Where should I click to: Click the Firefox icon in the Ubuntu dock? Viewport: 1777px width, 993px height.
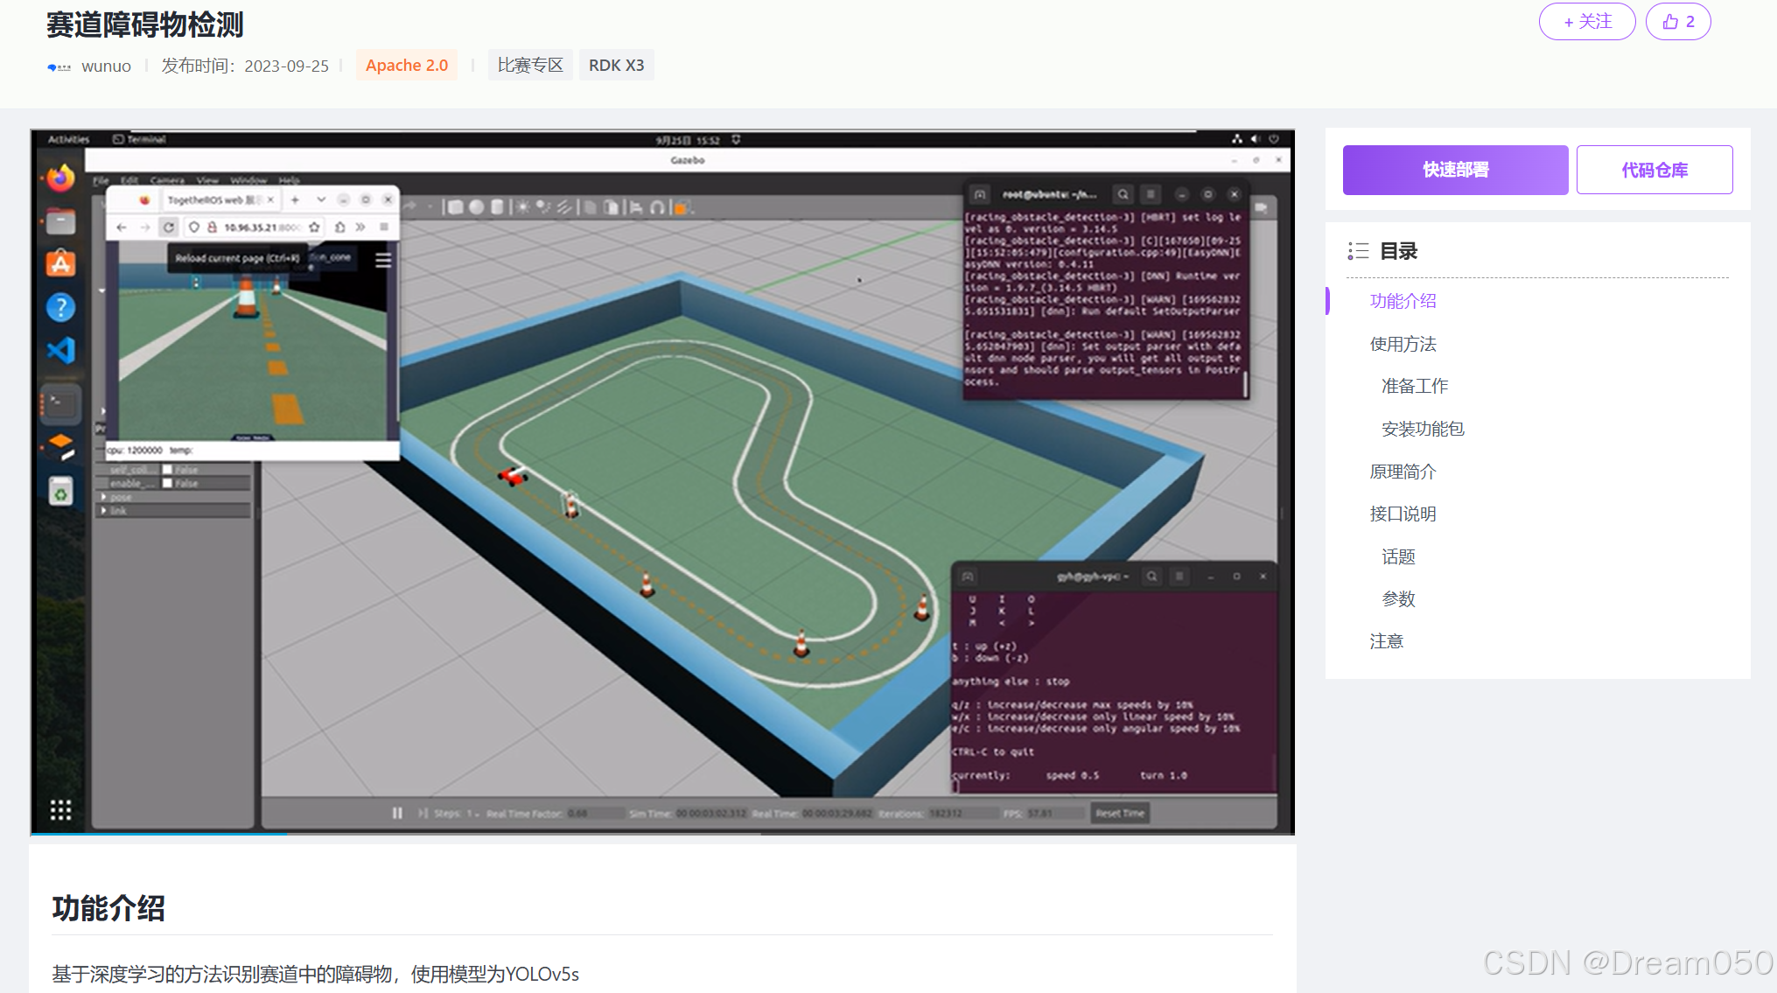(60, 178)
